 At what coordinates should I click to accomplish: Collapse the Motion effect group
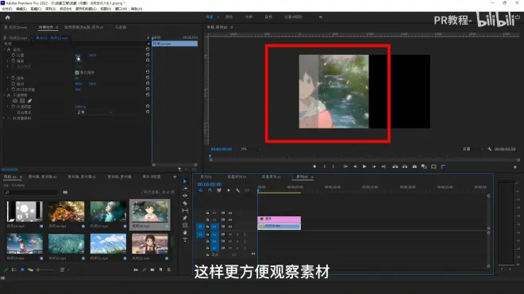[x=5, y=49]
